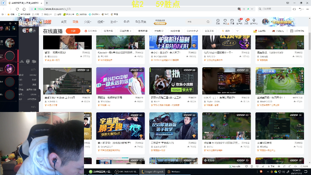Go back to previous page
Viewport: 311px width, 175px height.
[x=4, y=9]
